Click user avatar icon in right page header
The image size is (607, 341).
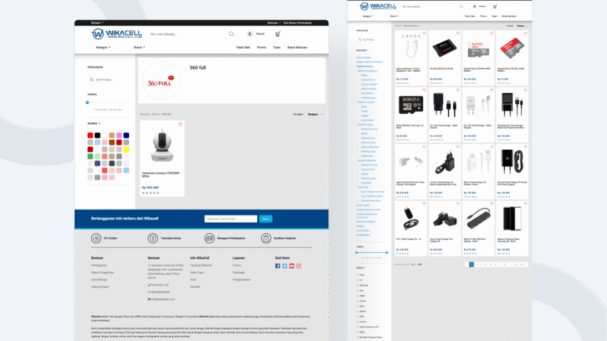click(x=475, y=7)
